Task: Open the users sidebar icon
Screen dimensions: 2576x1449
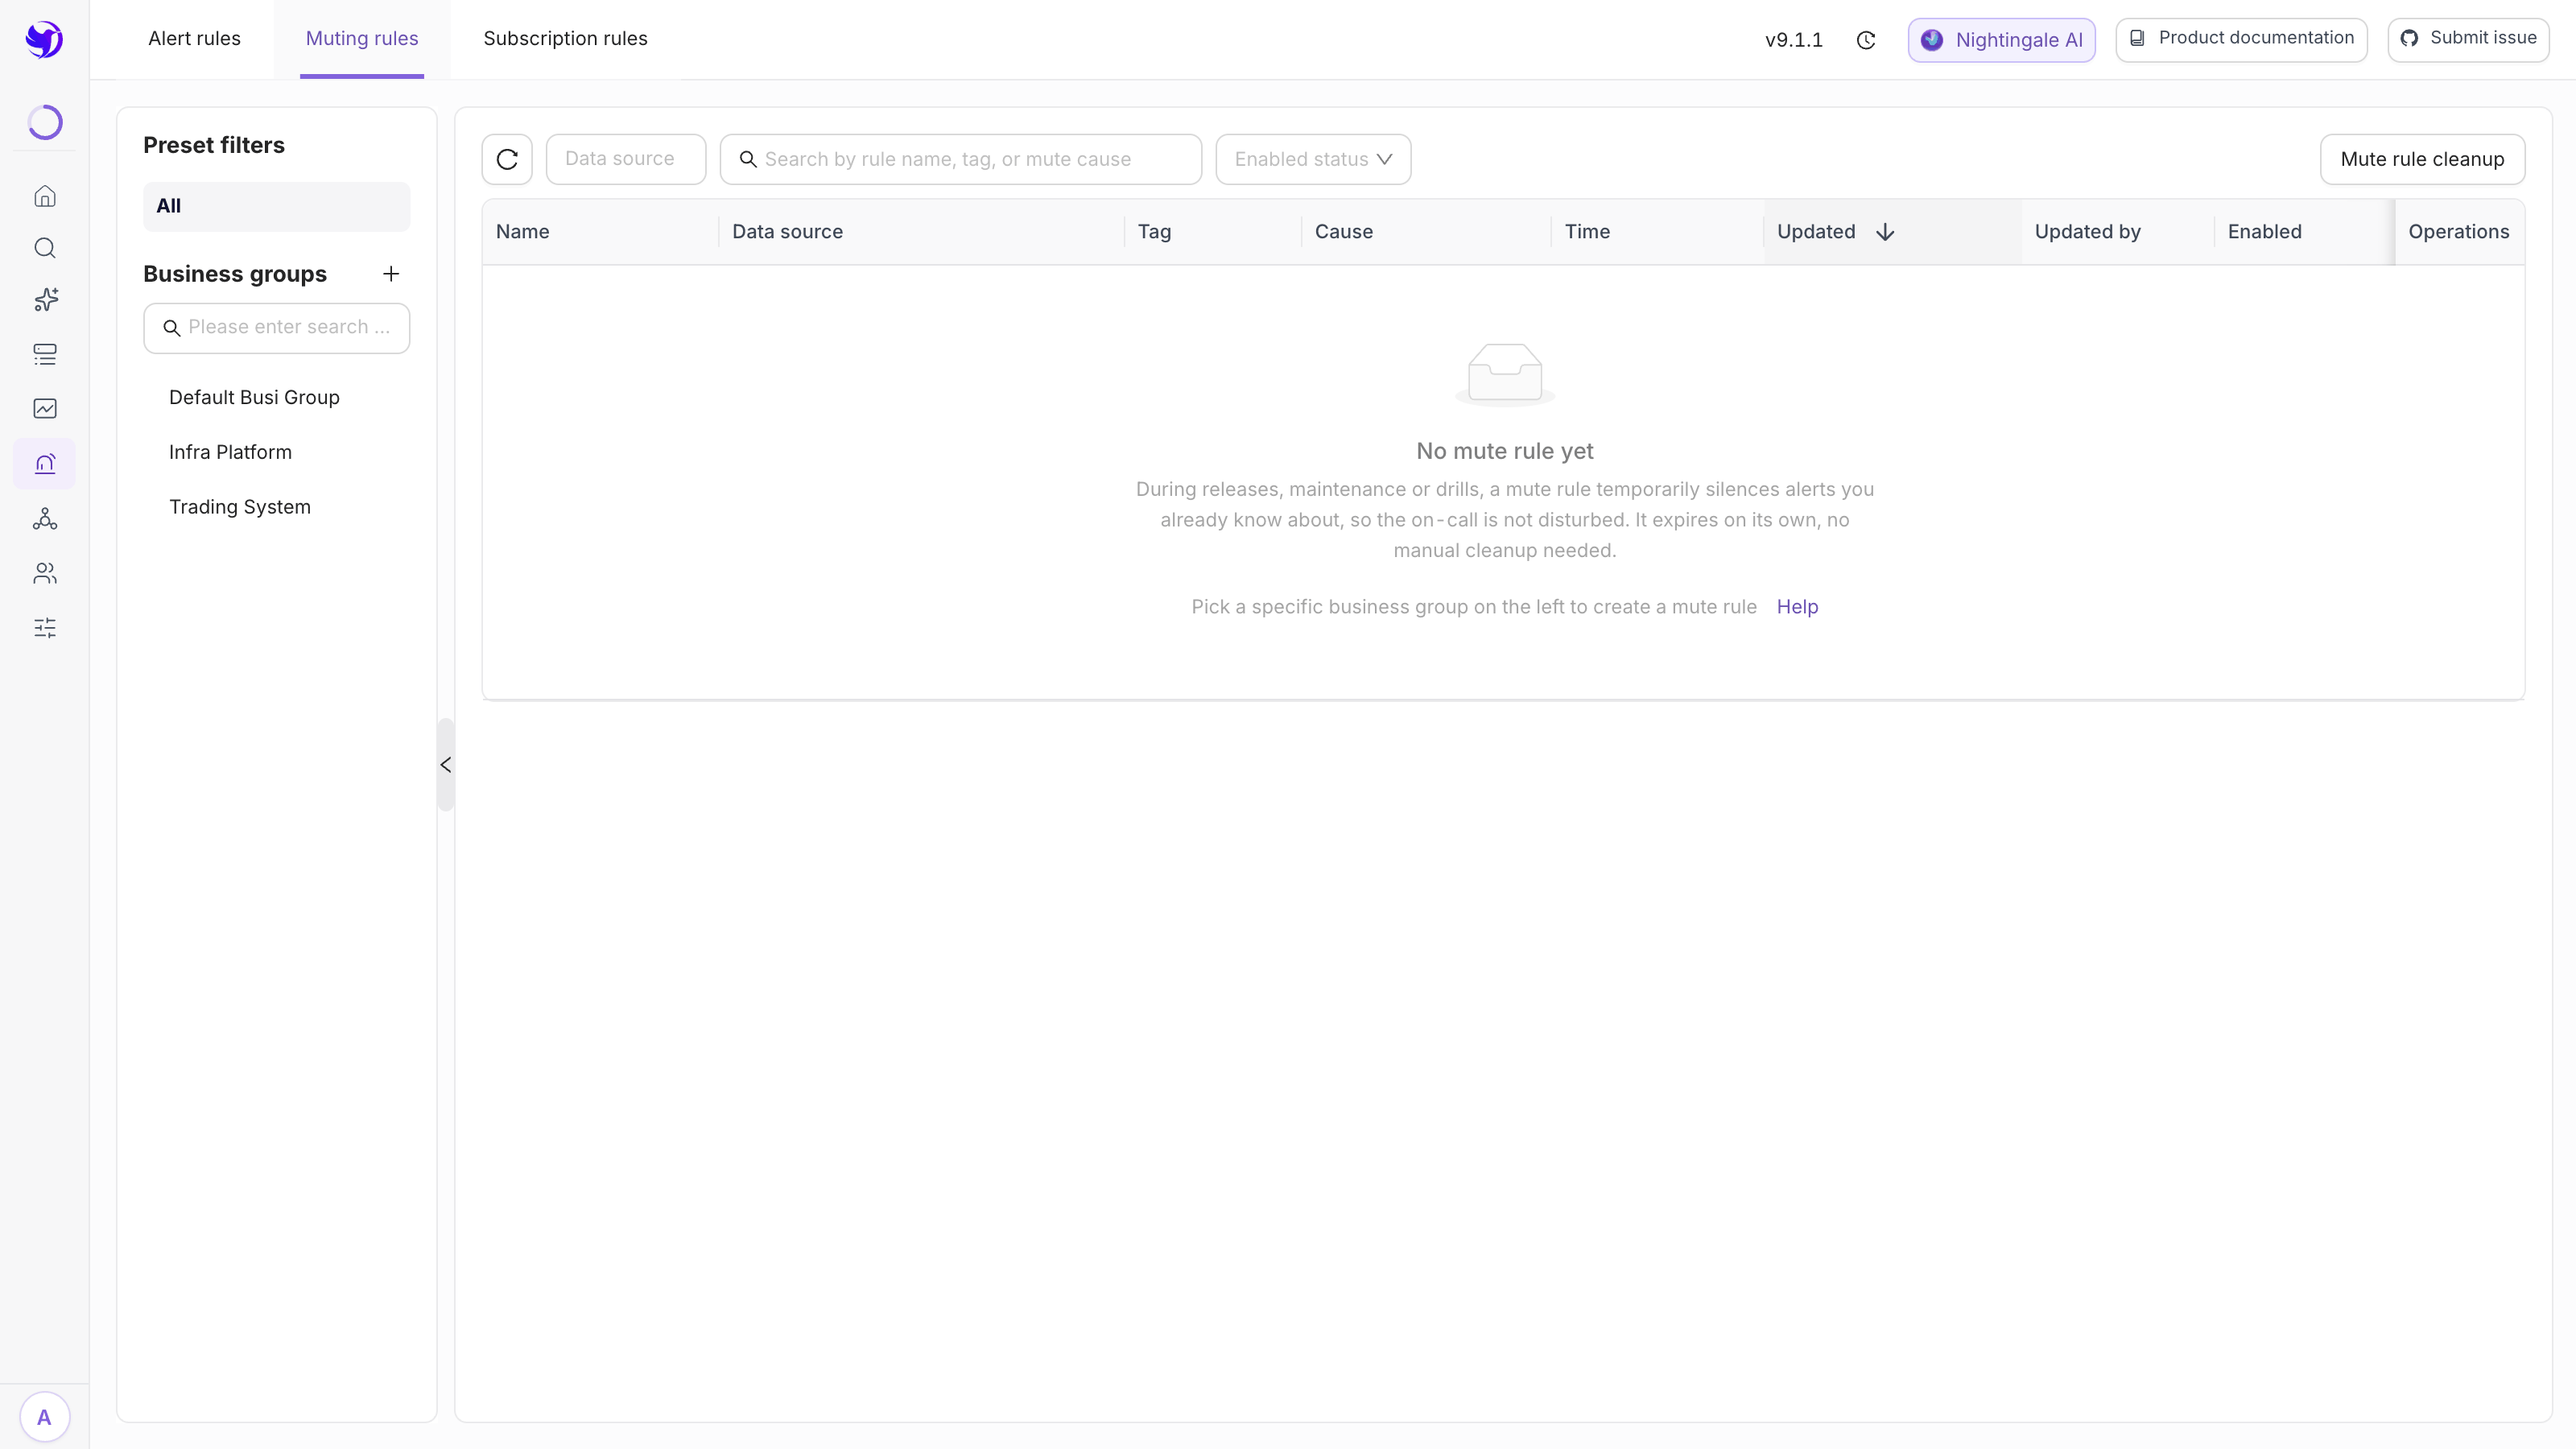Action: 45,573
